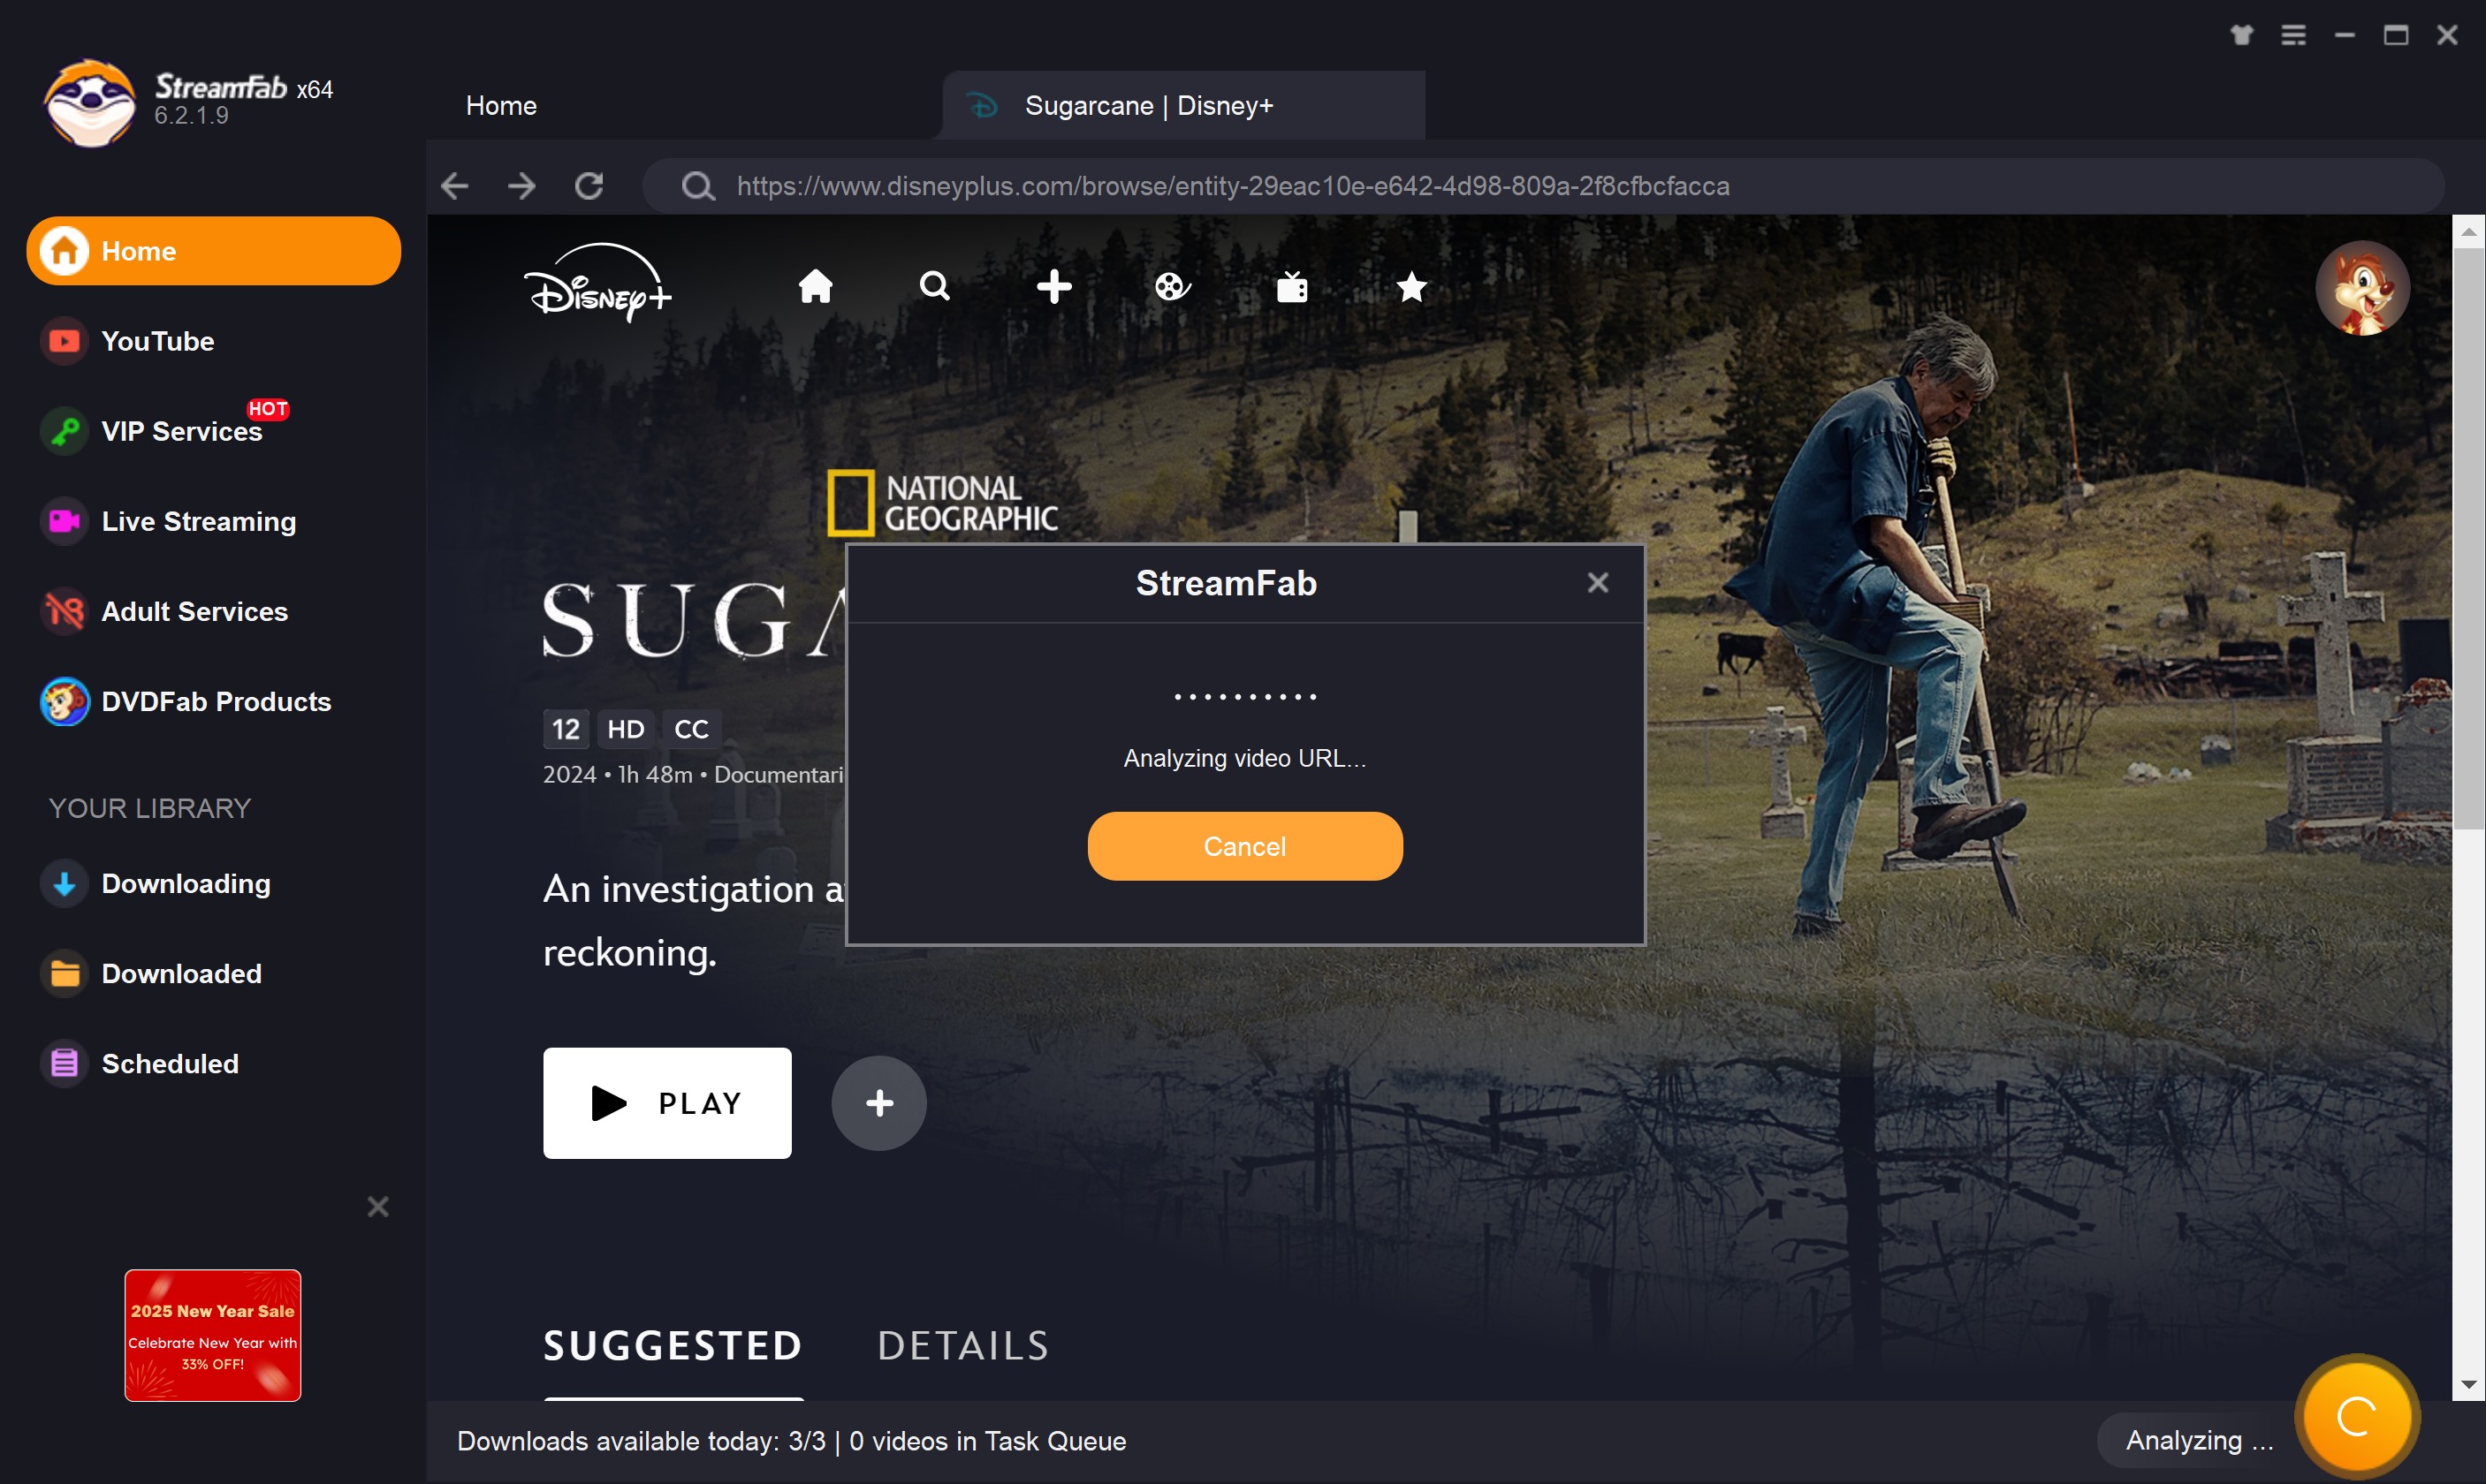Open the Scheduled library section
2486x1484 pixels.
coord(170,1062)
